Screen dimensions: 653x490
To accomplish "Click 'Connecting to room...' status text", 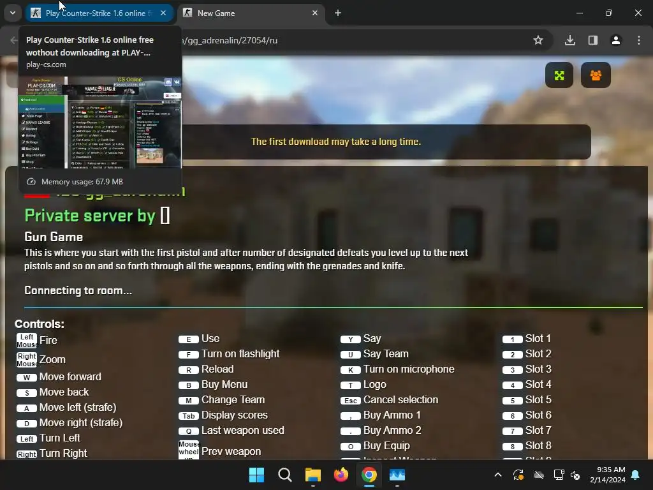I will point(78,290).
